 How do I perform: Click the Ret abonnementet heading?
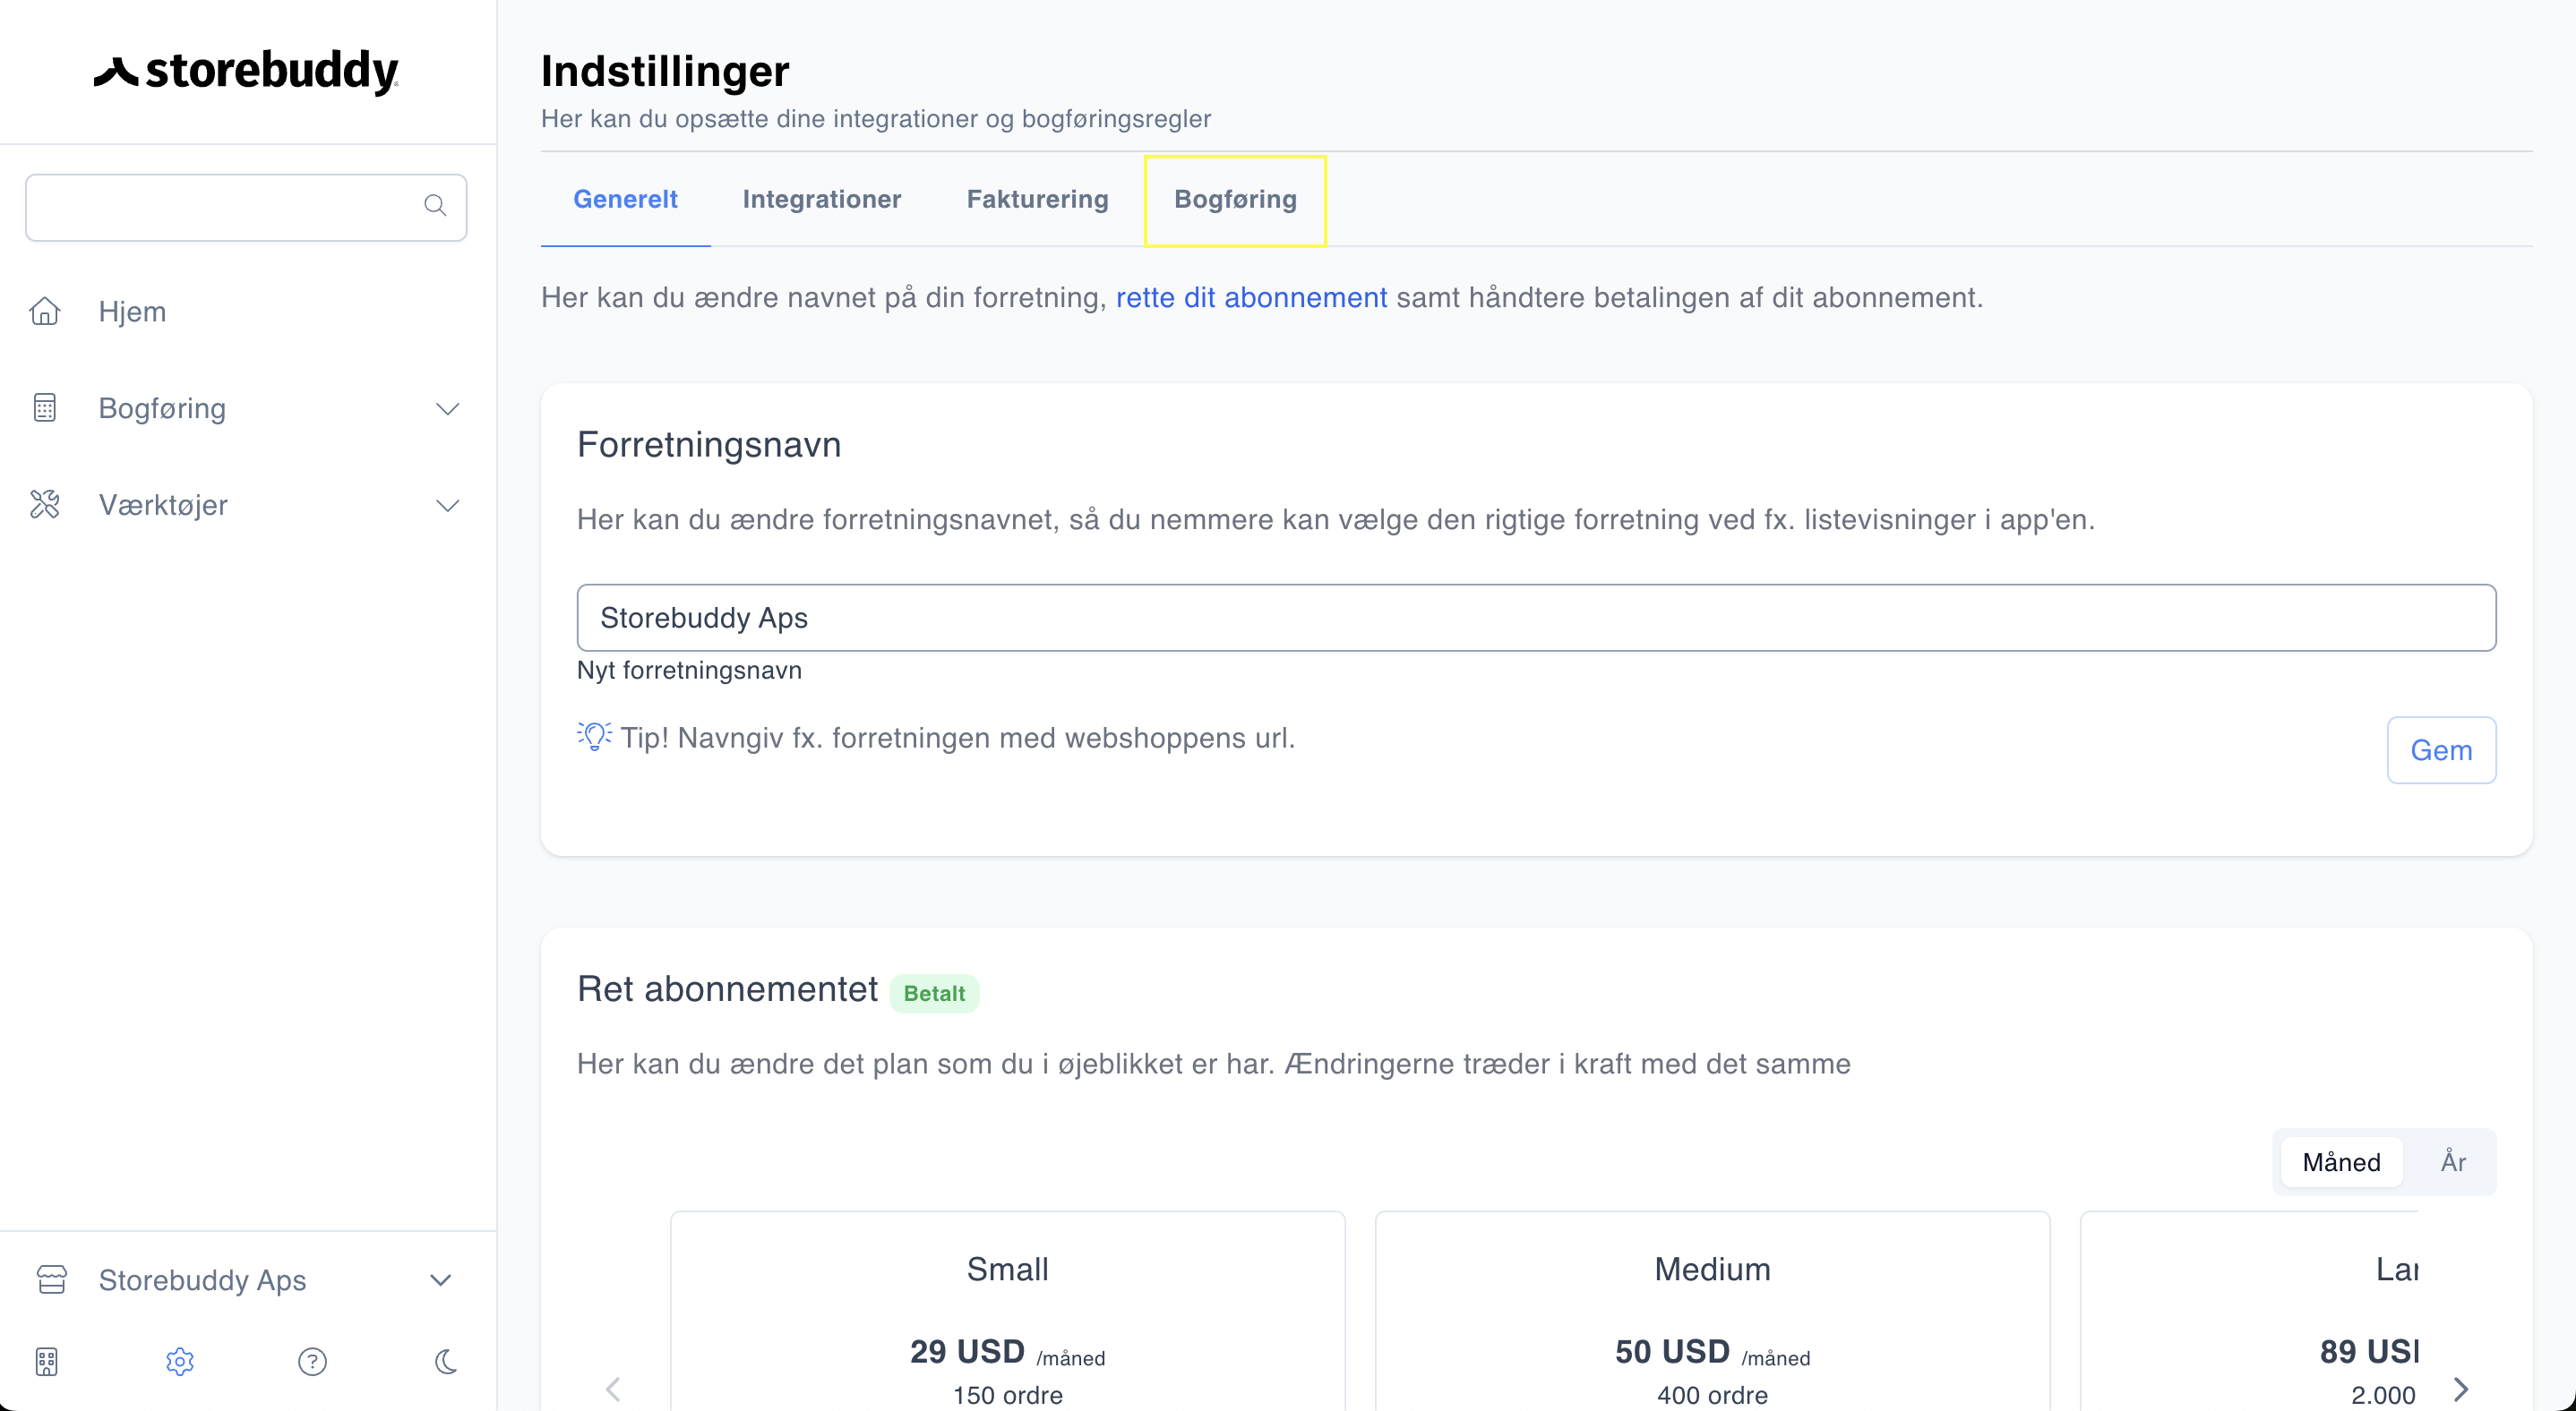(x=727, y=989)
